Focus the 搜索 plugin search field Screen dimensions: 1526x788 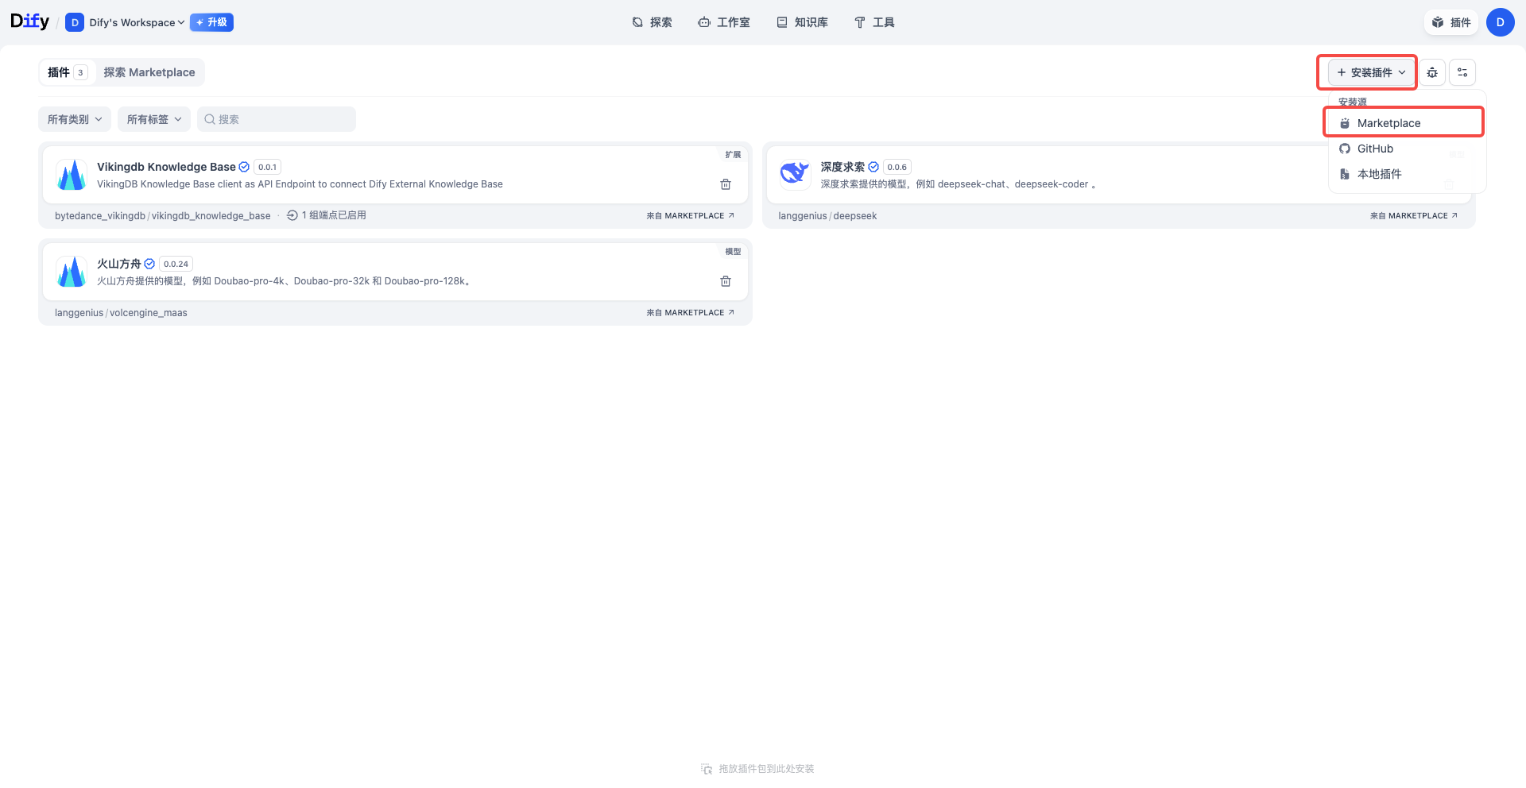point(277,119)
